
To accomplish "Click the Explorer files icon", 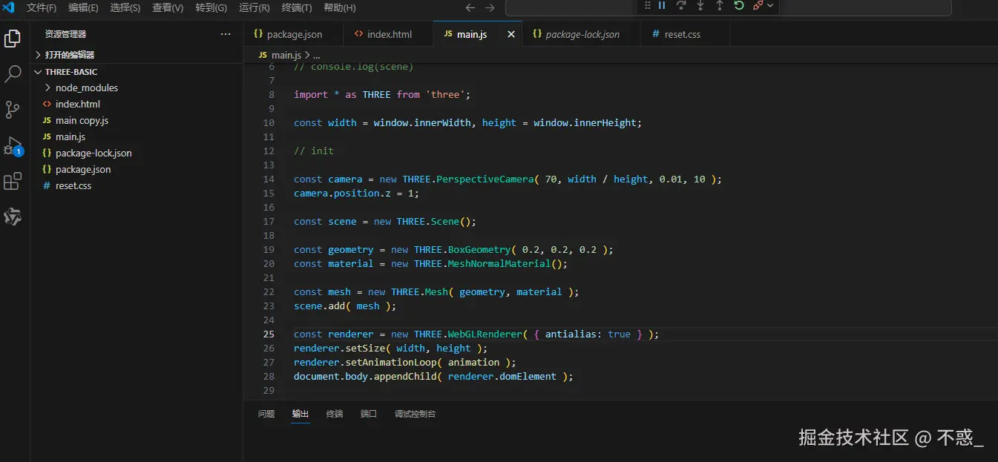I will pos(13,39).
